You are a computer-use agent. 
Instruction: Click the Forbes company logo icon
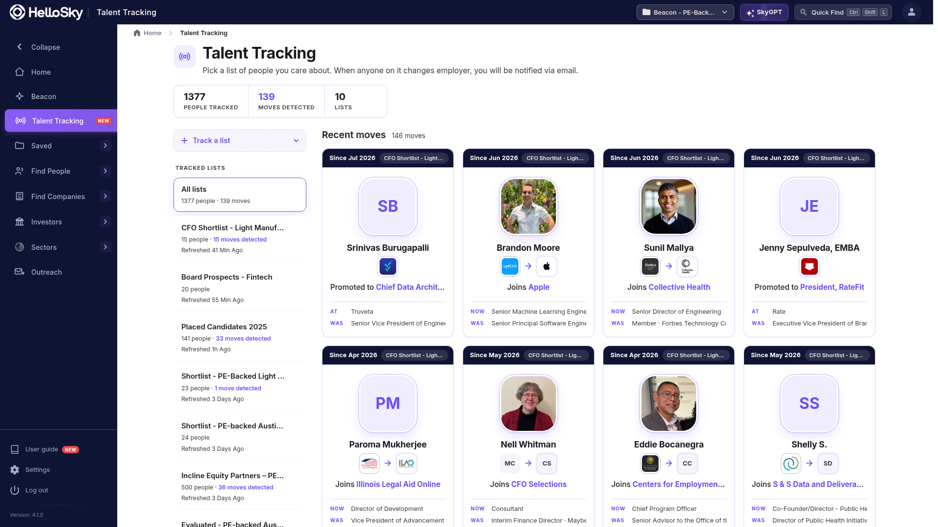pyautogui.click(x=650, y=266)
